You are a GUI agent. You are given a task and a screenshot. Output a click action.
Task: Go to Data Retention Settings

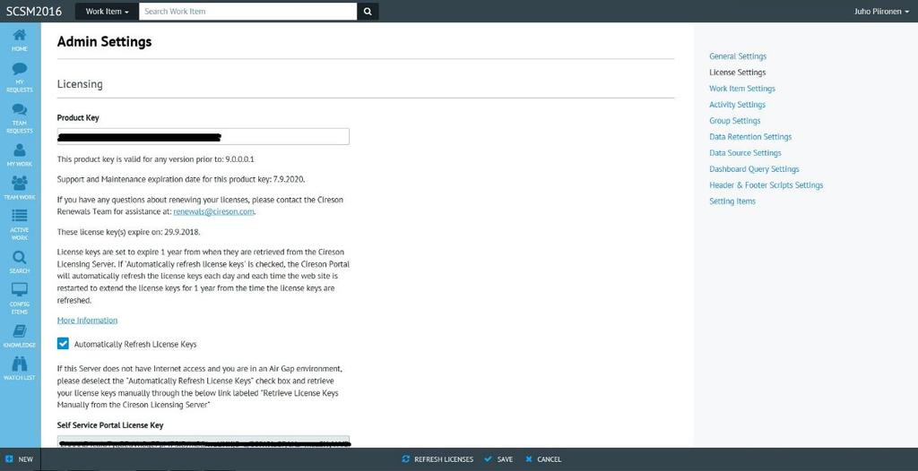tap(750, 137)
